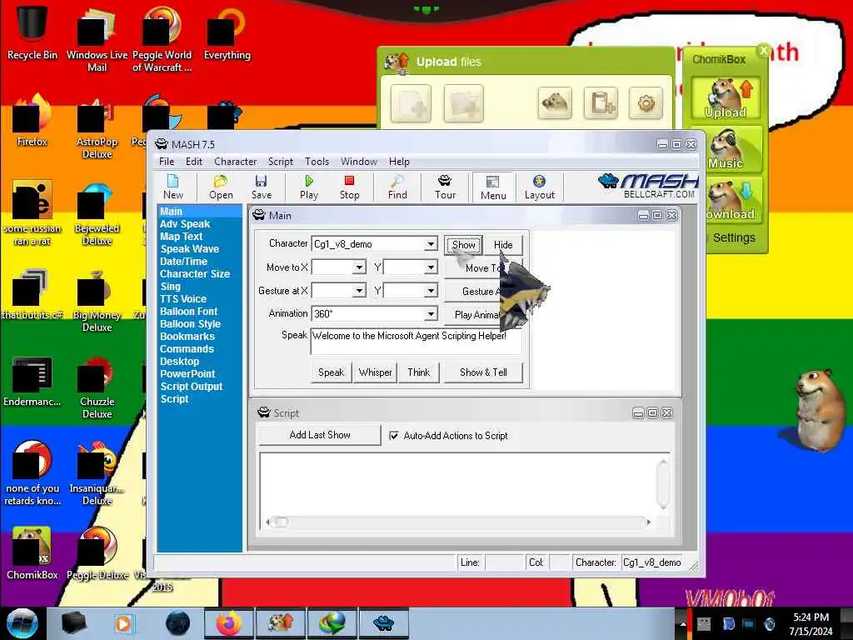Image resolution: width=853 pixels, height=640 pixels.
Task: Click in the Speak text field
Action: tap(417, 341)
